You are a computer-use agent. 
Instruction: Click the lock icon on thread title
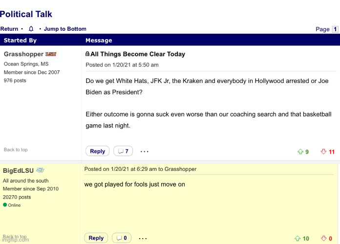click(x=87, y=54)
